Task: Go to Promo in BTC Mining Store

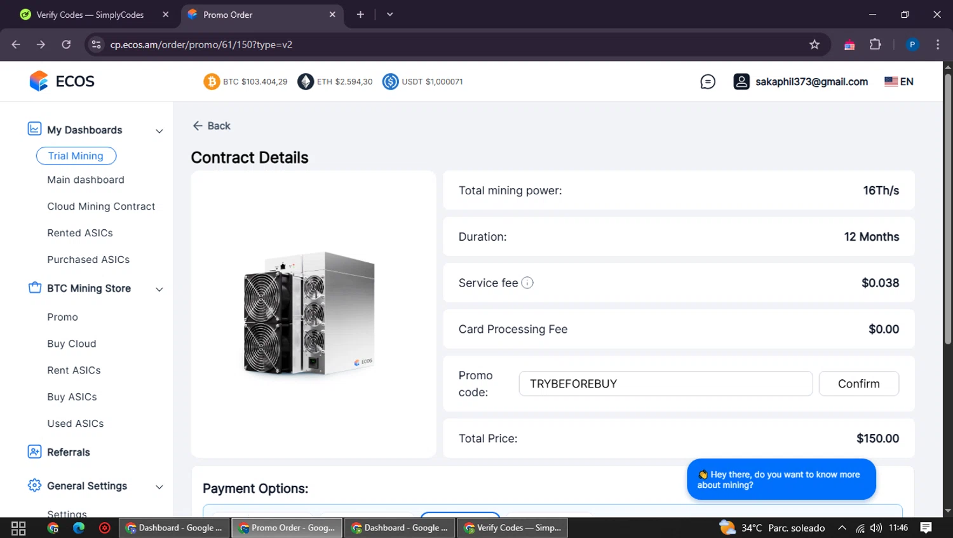Action: pyautogui.click(x=62, y=317)
